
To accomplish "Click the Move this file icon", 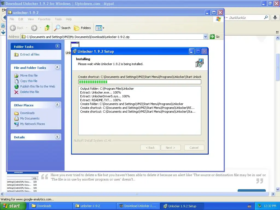I will pos(16,75).
